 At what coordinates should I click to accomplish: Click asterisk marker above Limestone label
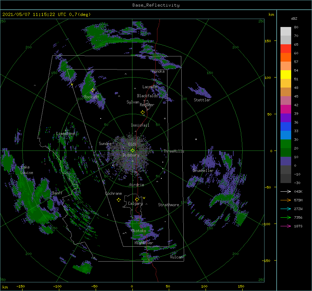click(66, 130)
